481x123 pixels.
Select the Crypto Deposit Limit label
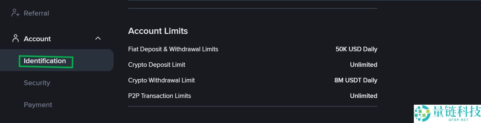click(157, 65)
